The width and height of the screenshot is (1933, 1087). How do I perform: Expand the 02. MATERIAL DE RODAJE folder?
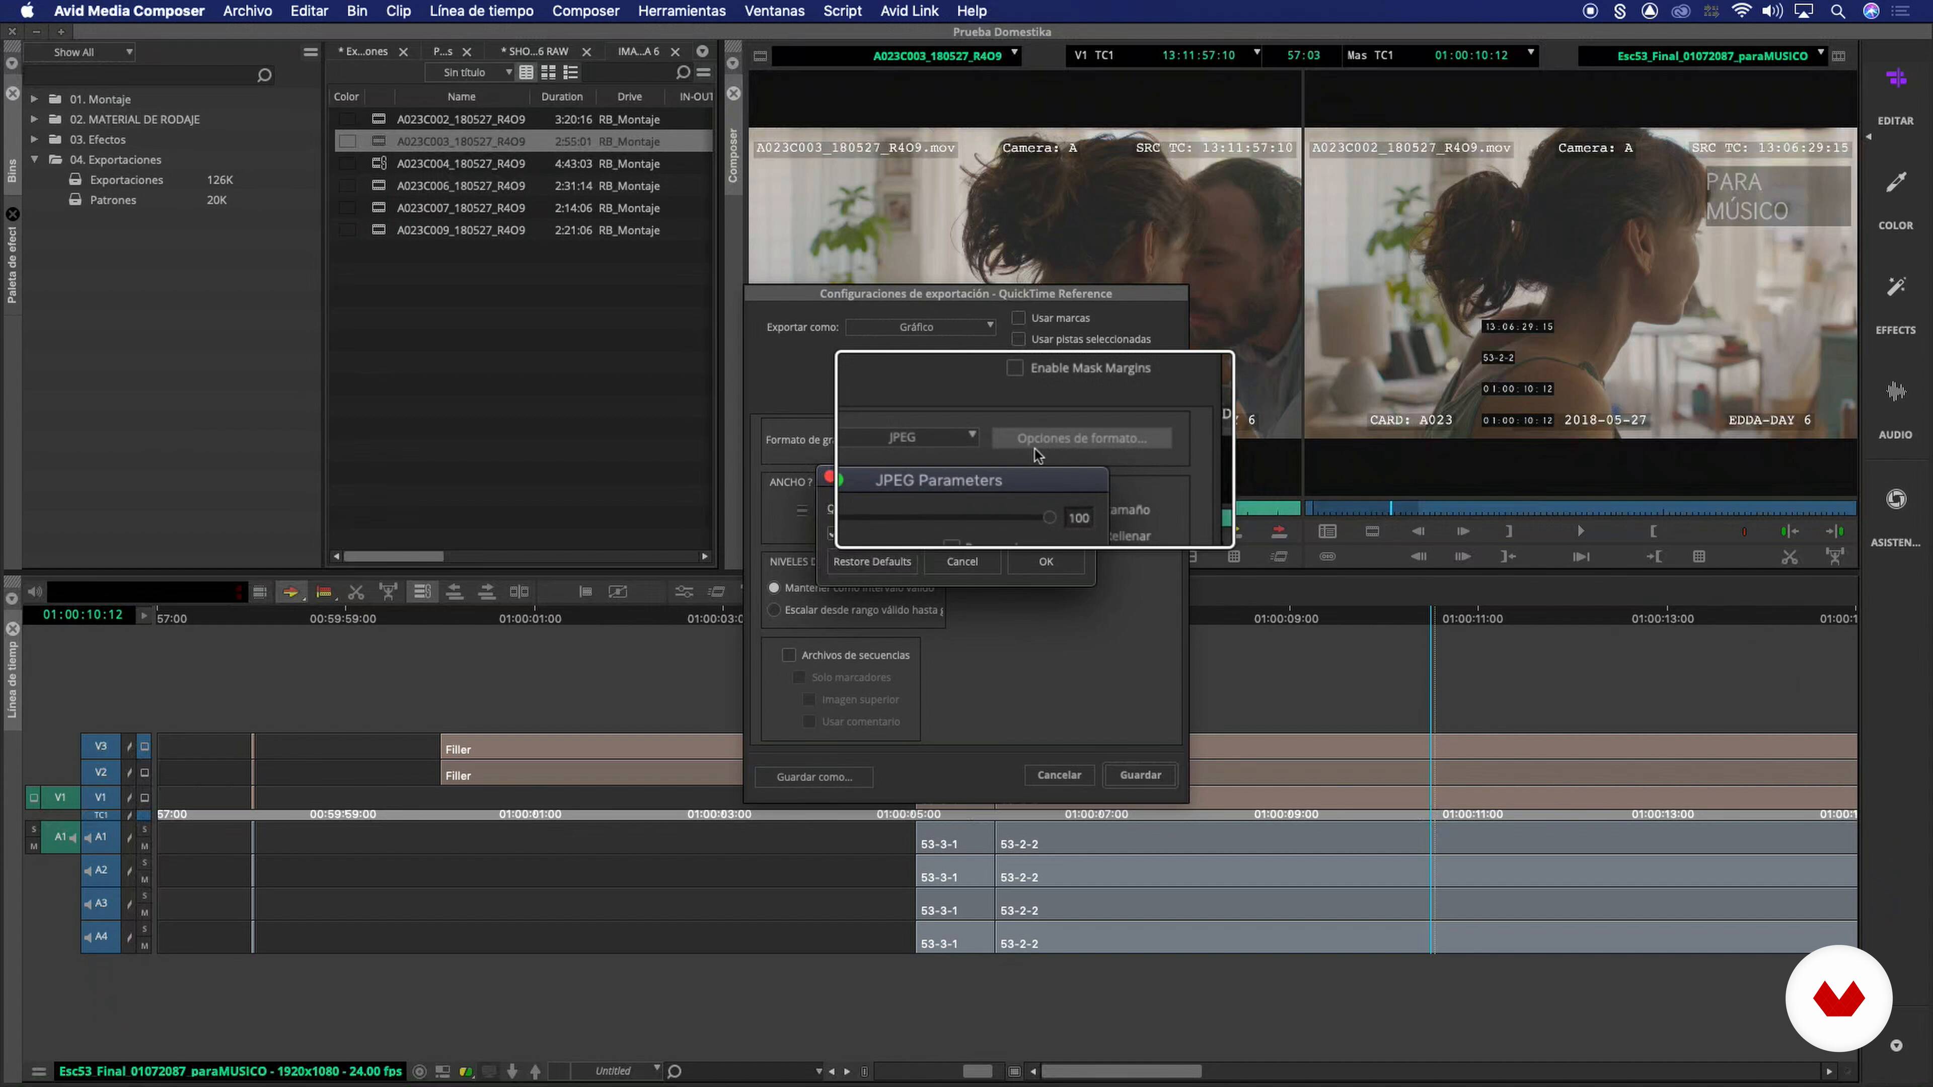pyautogui.click(x=34, y=119)
